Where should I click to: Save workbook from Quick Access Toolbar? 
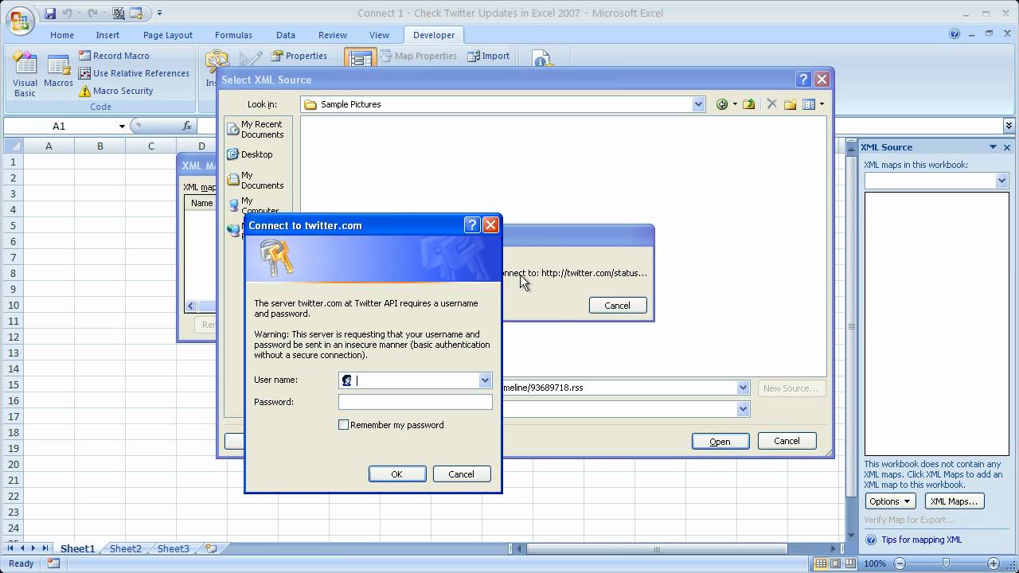click(x=50, y=14)
